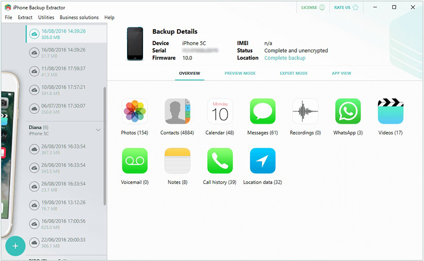Click cloud icon of 76.7 MB backup

tap(34, 205)
